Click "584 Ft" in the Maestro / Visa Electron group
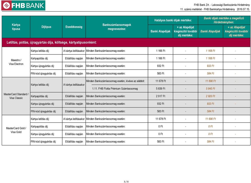 [x=210, y=74]
